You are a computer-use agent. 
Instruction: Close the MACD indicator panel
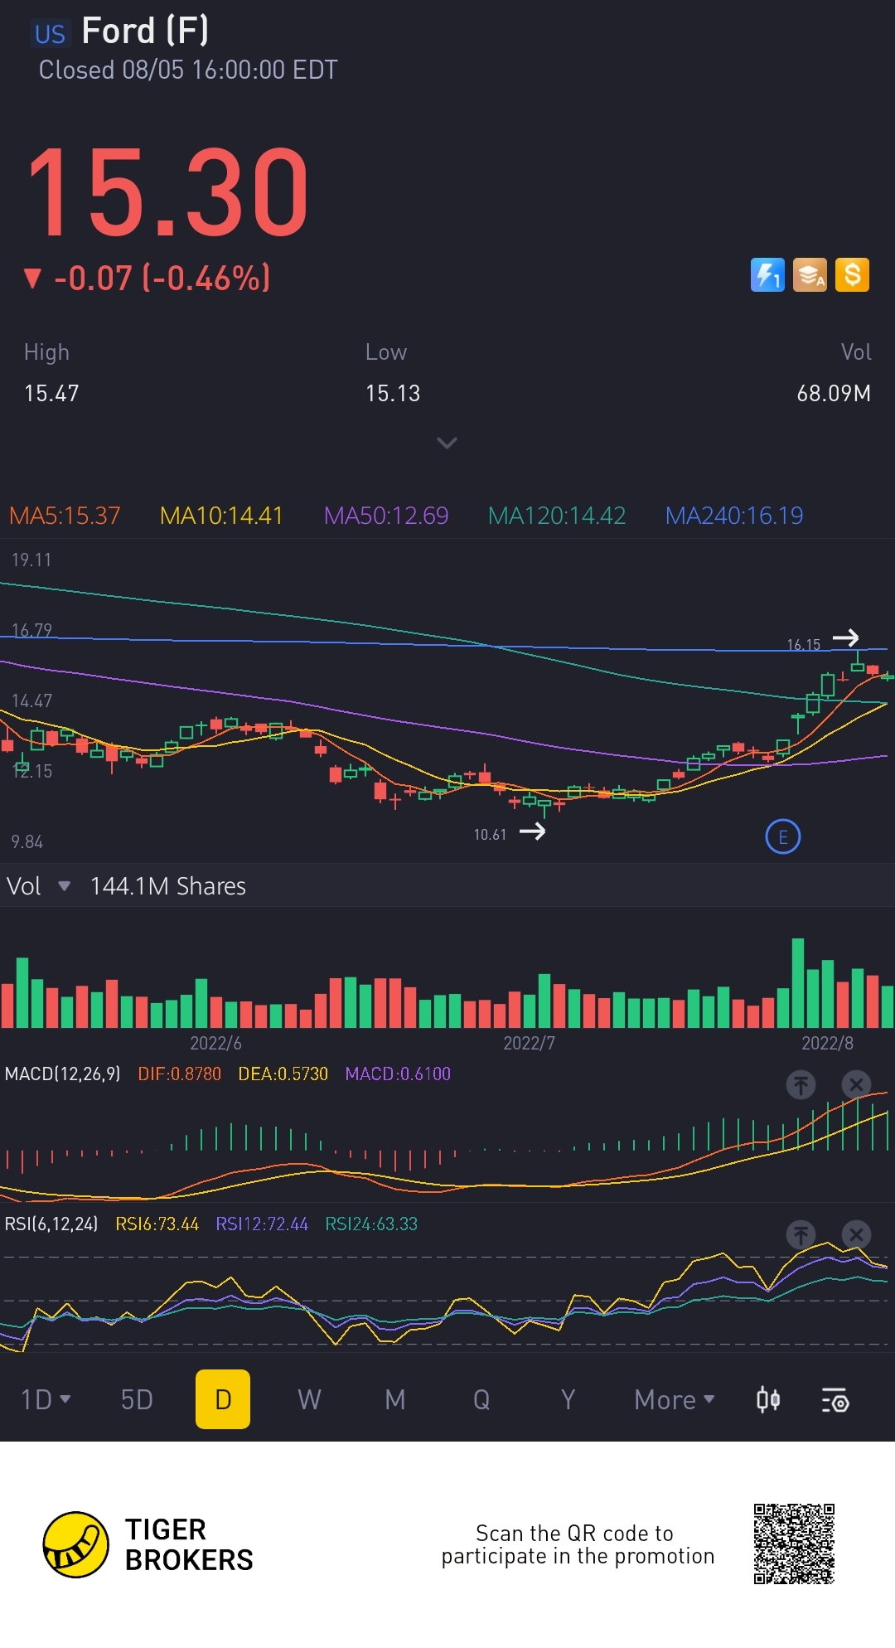(x=856, y=1084)
